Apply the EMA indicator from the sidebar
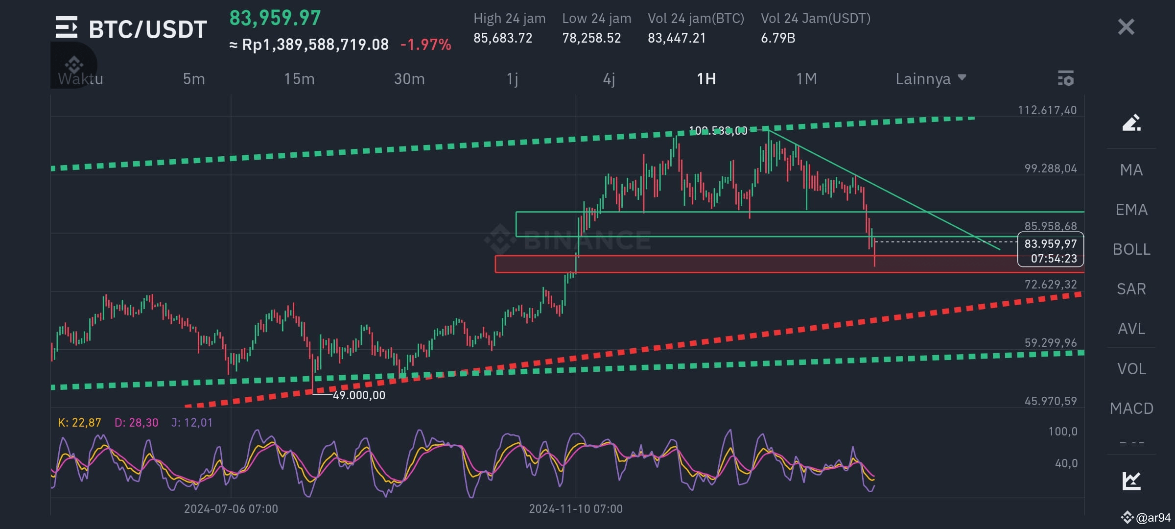This screenshot has width=1175, height=529. coord(1130,210)
